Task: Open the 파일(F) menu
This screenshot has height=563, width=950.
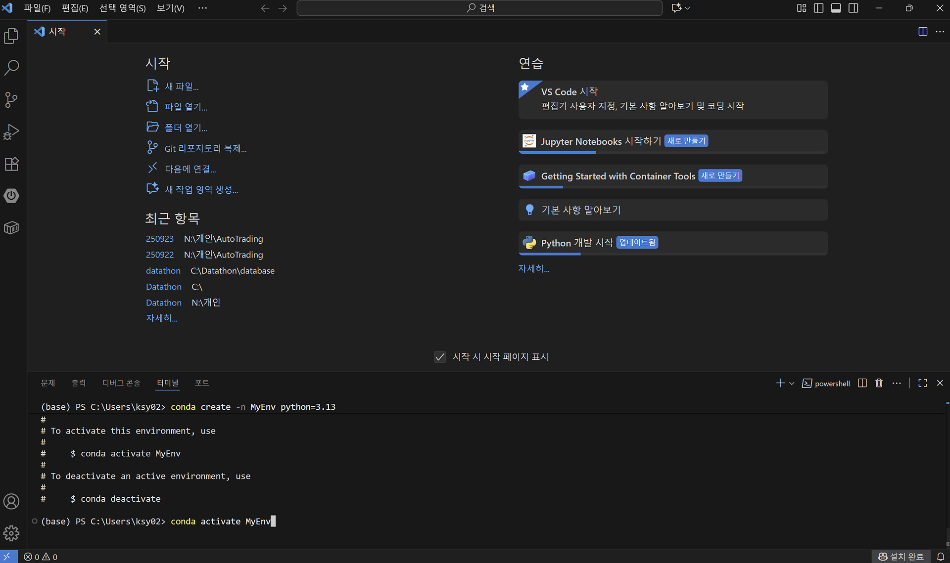Action: 37,8
